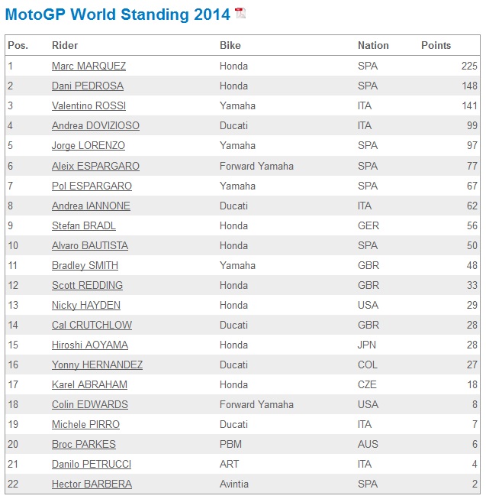
Task: Click the Valentino ROSSI link
Action: [x=89, y=106]
